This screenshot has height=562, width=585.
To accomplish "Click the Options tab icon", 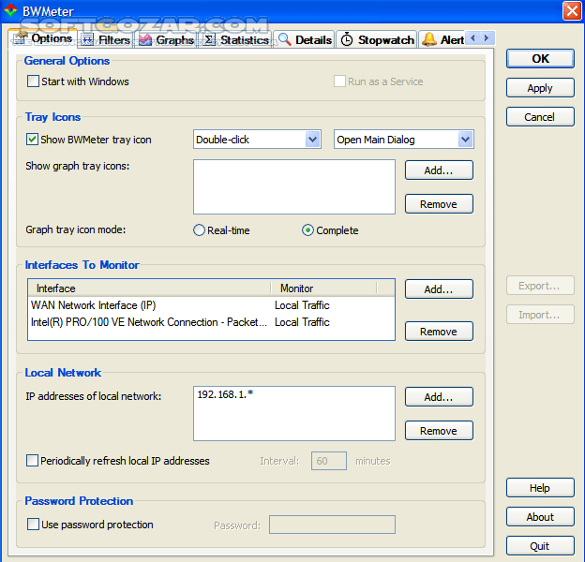I will 21,38.
